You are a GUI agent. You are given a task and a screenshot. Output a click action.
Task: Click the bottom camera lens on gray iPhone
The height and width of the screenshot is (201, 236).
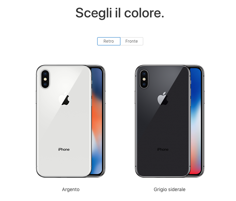tap(144, 84)
